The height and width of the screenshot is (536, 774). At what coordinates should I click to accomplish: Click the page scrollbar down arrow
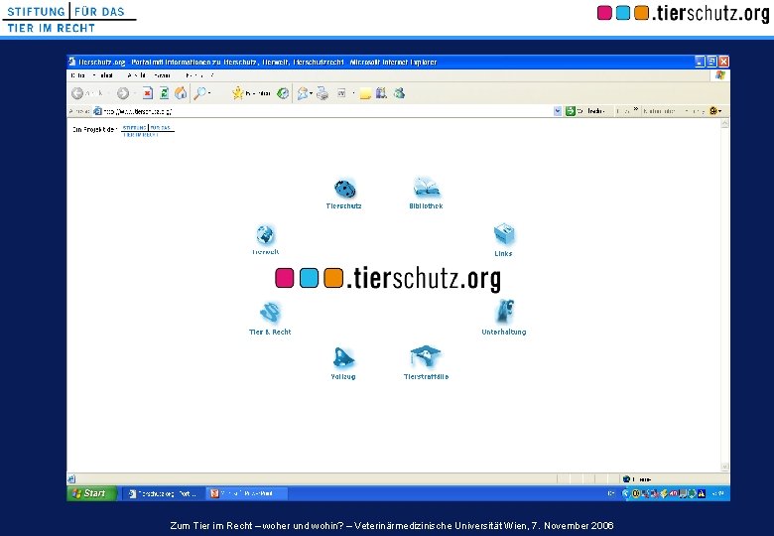[x=724, y=467]
